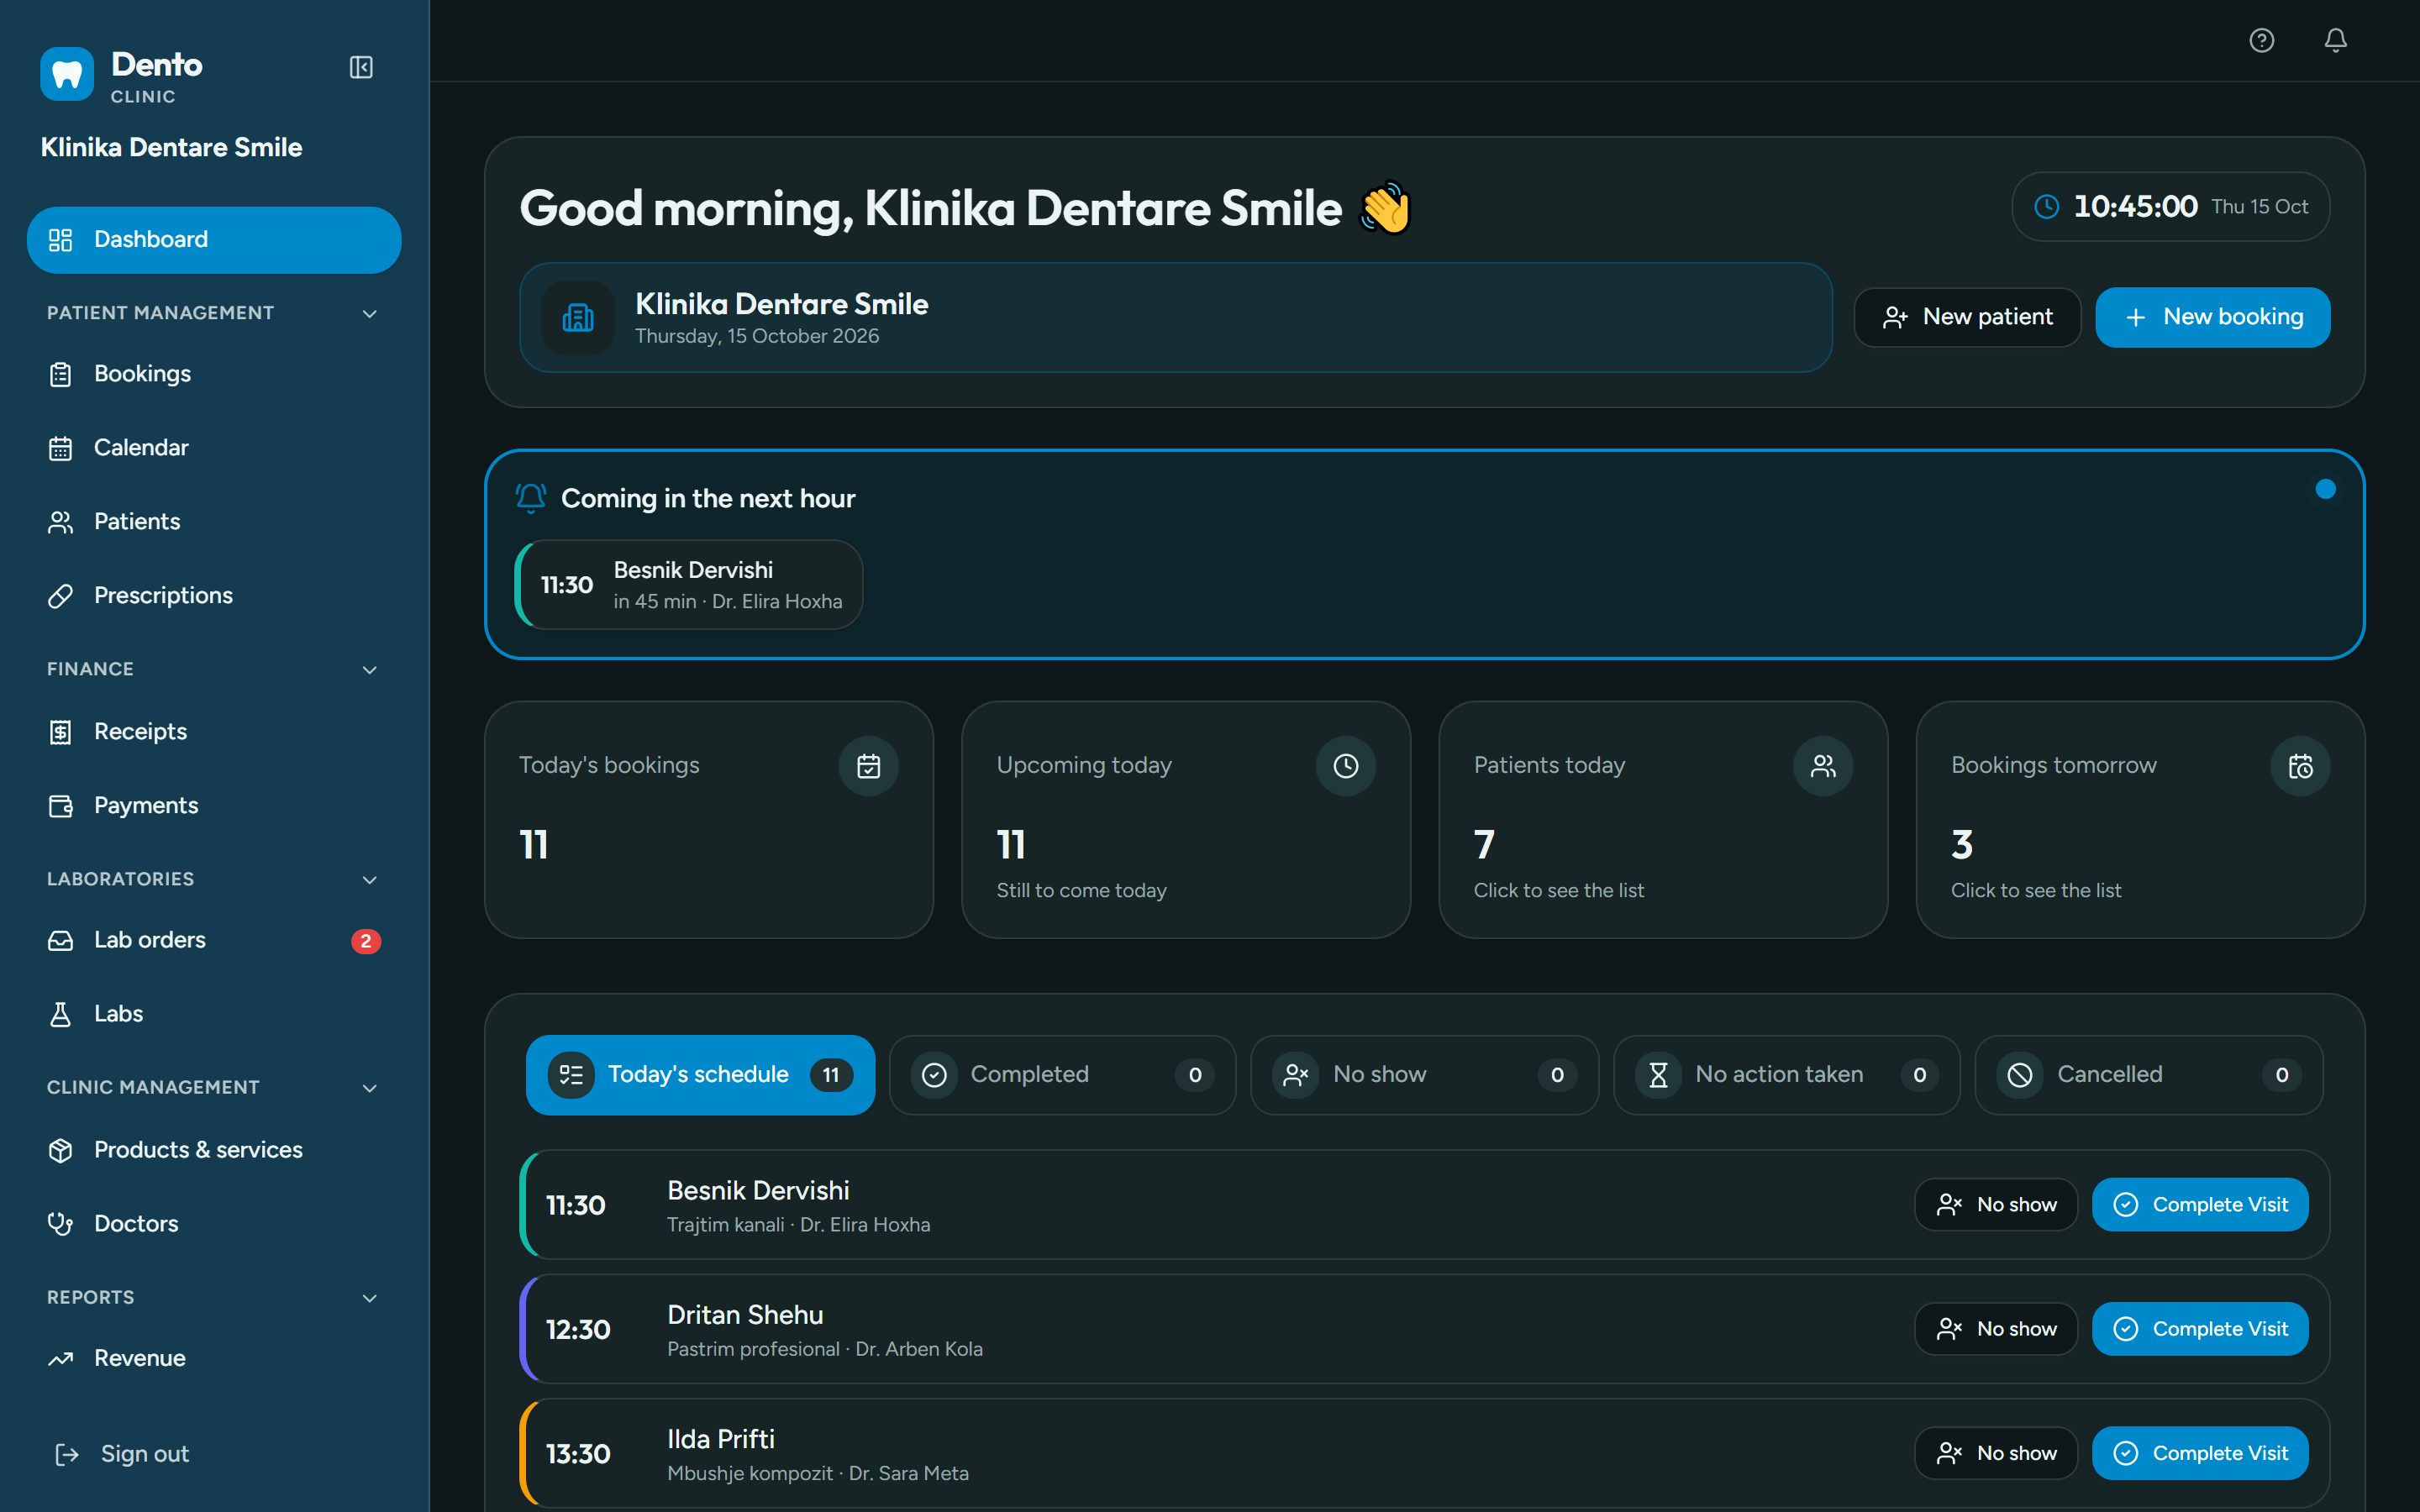Screen dimensions: 2420x1512
Task: Open Revenue report in sidebar
Action: pos(214,1358)
